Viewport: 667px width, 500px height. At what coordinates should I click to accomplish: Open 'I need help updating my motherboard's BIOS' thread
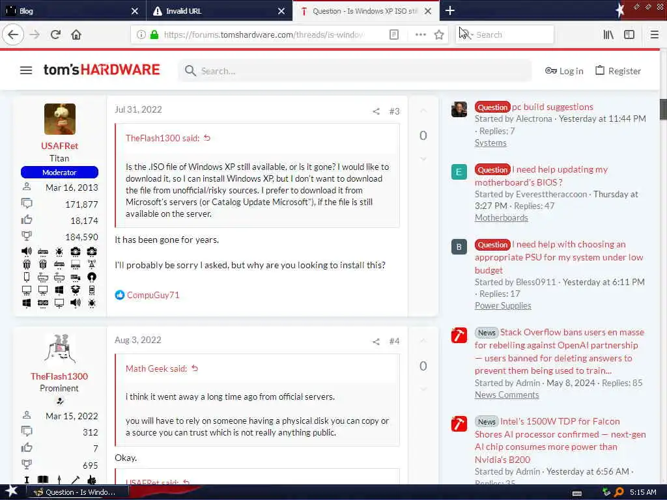click(541, 176)
